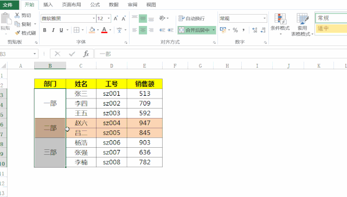Image resolution: width=347 pixels, height=197 pixels.
Task: Toggle center horizontal alignment
Action: 143,30
